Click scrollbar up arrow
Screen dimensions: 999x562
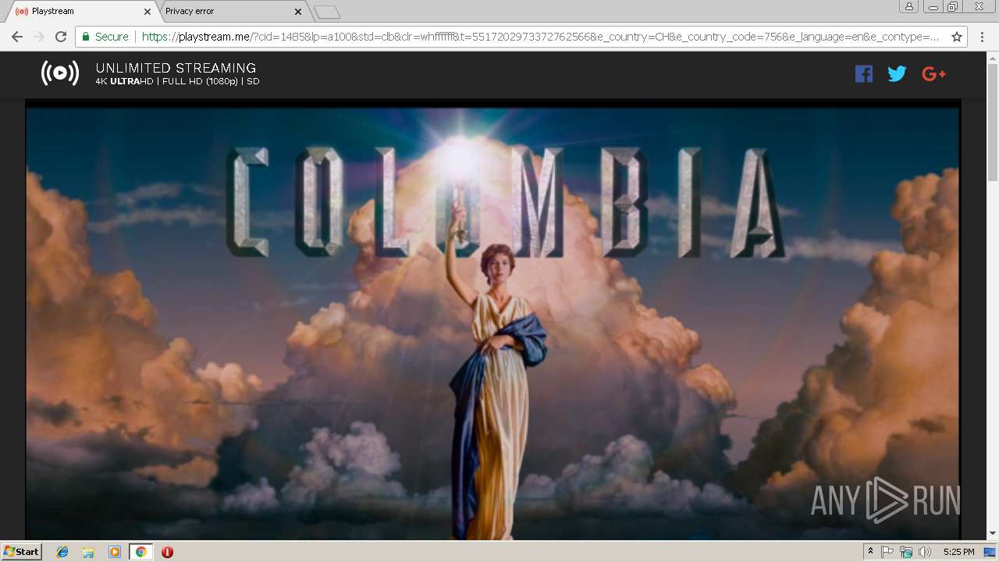pyautogui.click(x=992, y=56)
